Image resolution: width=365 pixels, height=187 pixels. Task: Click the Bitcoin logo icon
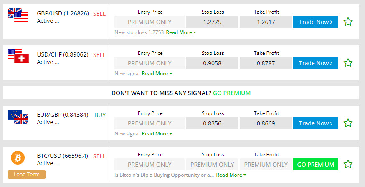[x=18, y=157]
